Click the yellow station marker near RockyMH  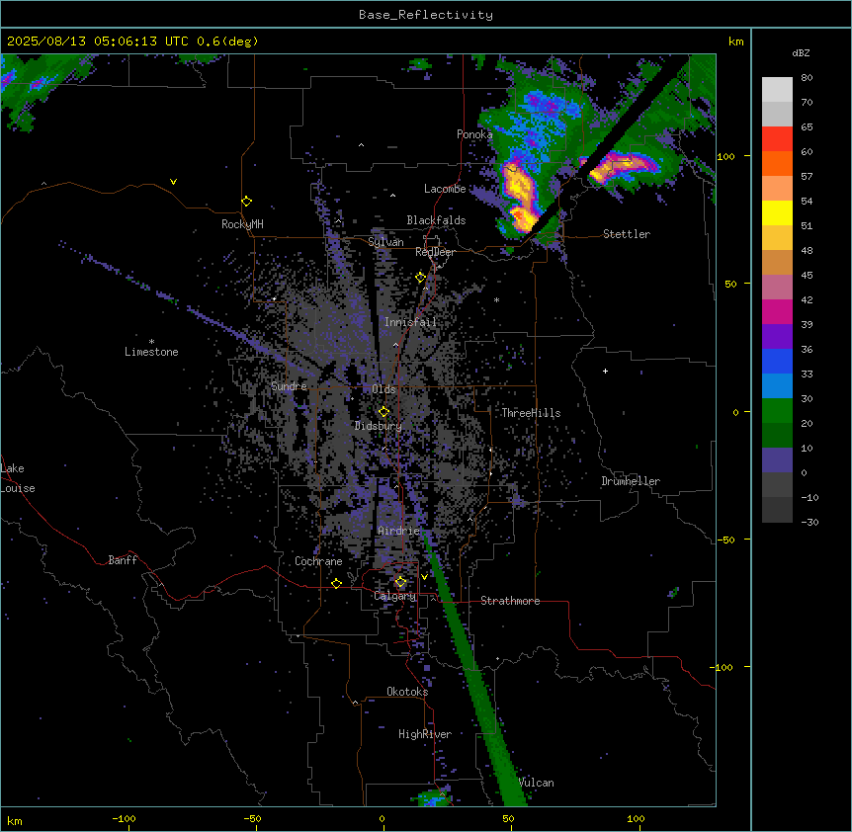pos(247,201)
